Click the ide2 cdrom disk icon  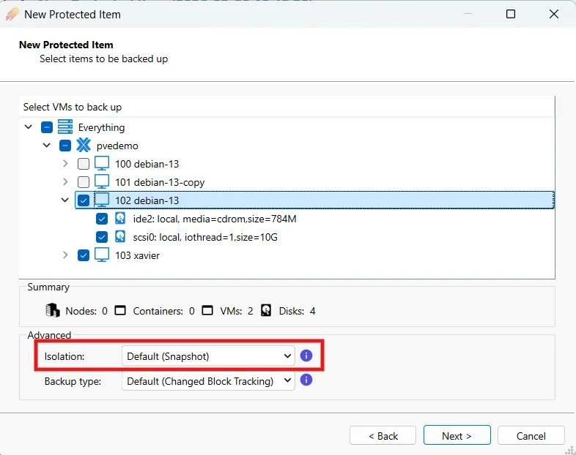point(120,219)
